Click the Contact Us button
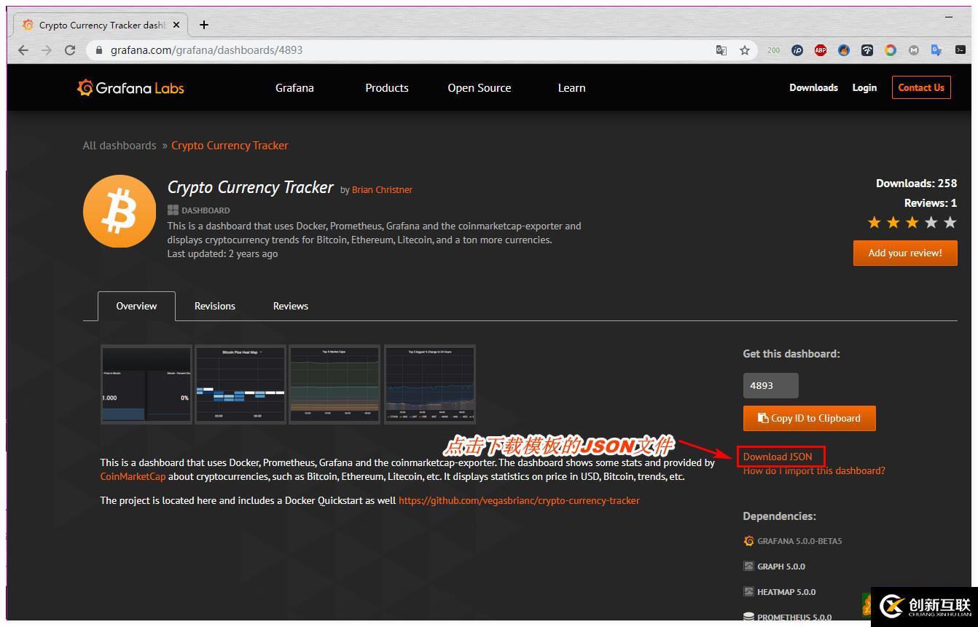 (921, 87)
